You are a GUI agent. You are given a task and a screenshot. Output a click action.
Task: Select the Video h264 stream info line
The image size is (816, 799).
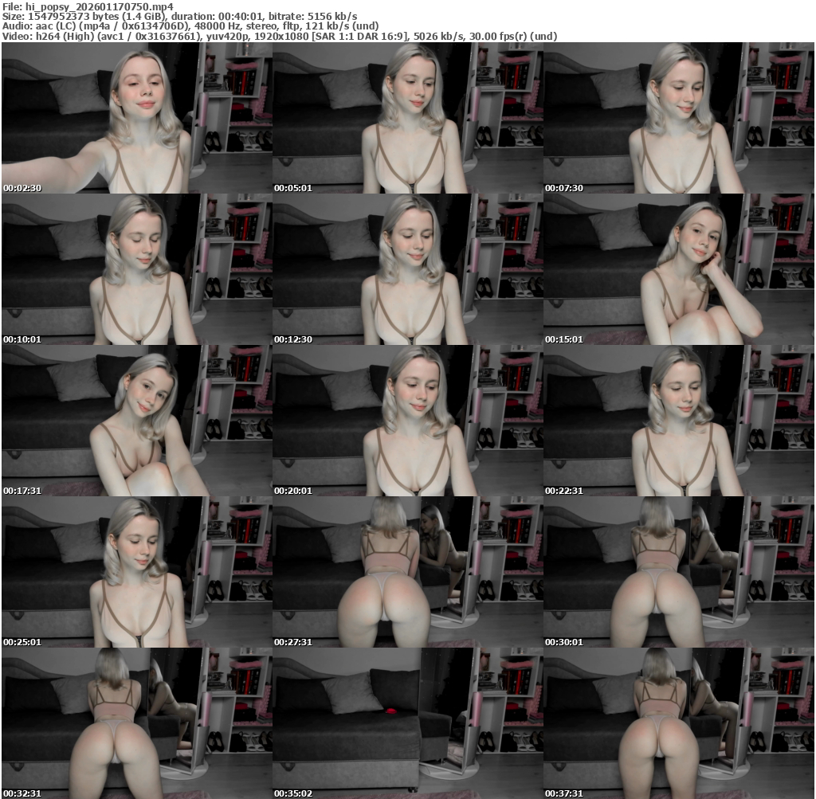click(x=280, y=36)
